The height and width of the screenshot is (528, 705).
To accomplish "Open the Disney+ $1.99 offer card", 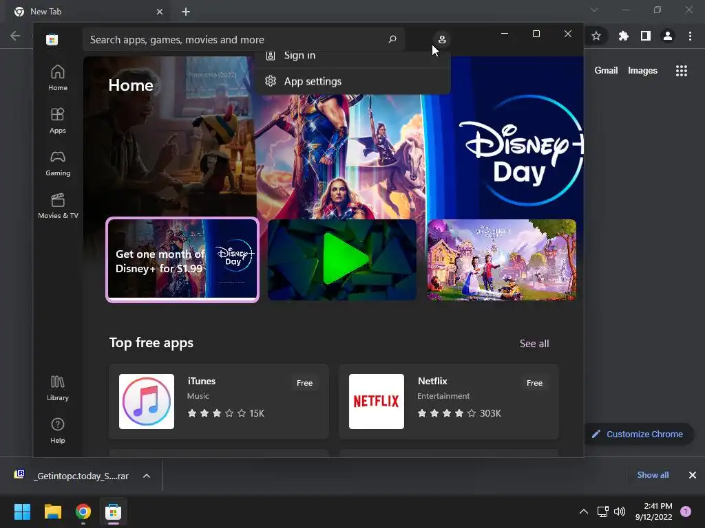I will (182, 259).
